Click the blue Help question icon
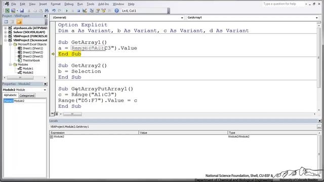Screen dimensions: 324x182 [x=117, y=11]
